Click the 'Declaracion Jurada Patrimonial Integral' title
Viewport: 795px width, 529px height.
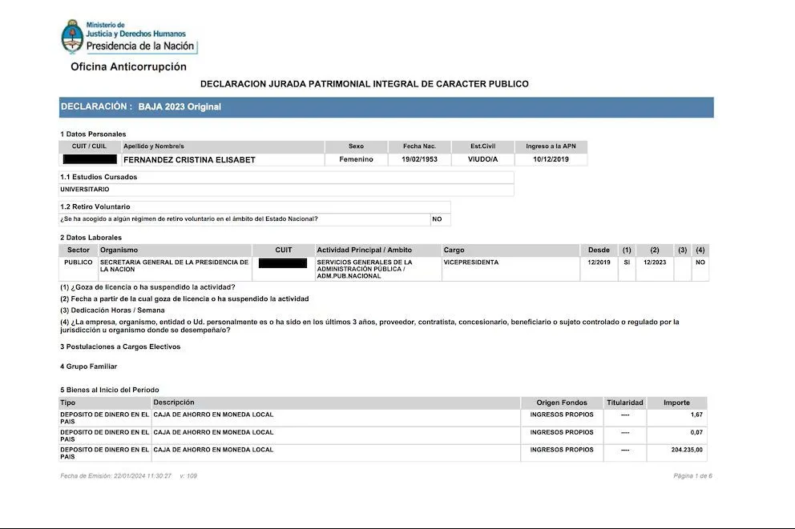point(364,84)
